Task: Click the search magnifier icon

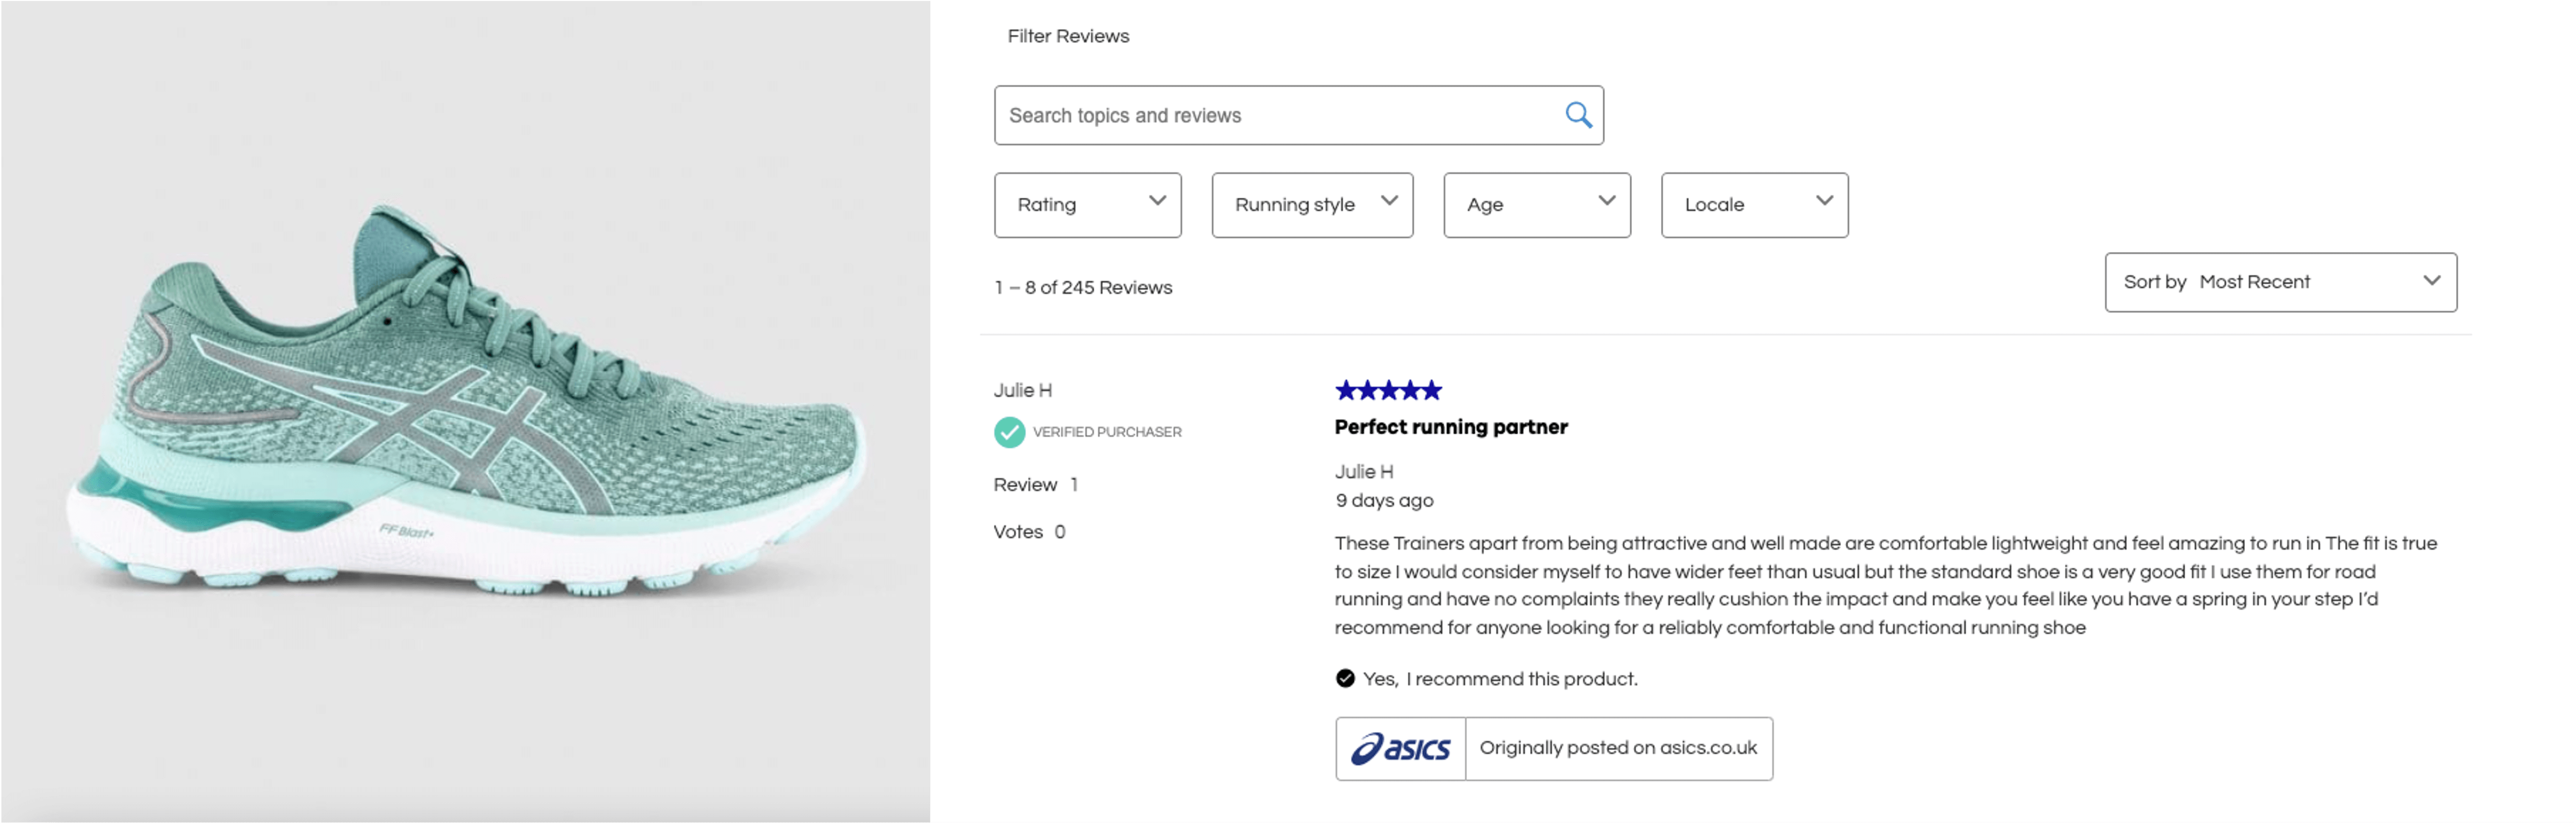Action: click(1578, 115)
